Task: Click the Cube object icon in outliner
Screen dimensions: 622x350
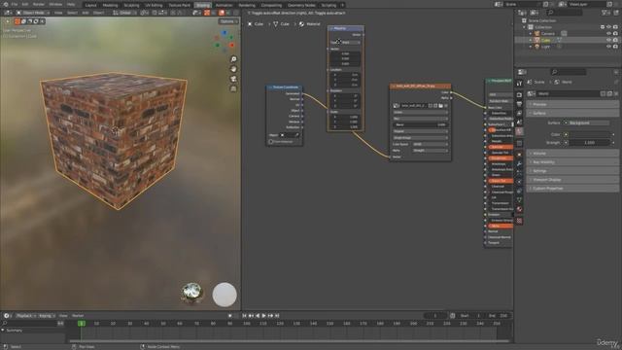Action: [x=537, y=40]
